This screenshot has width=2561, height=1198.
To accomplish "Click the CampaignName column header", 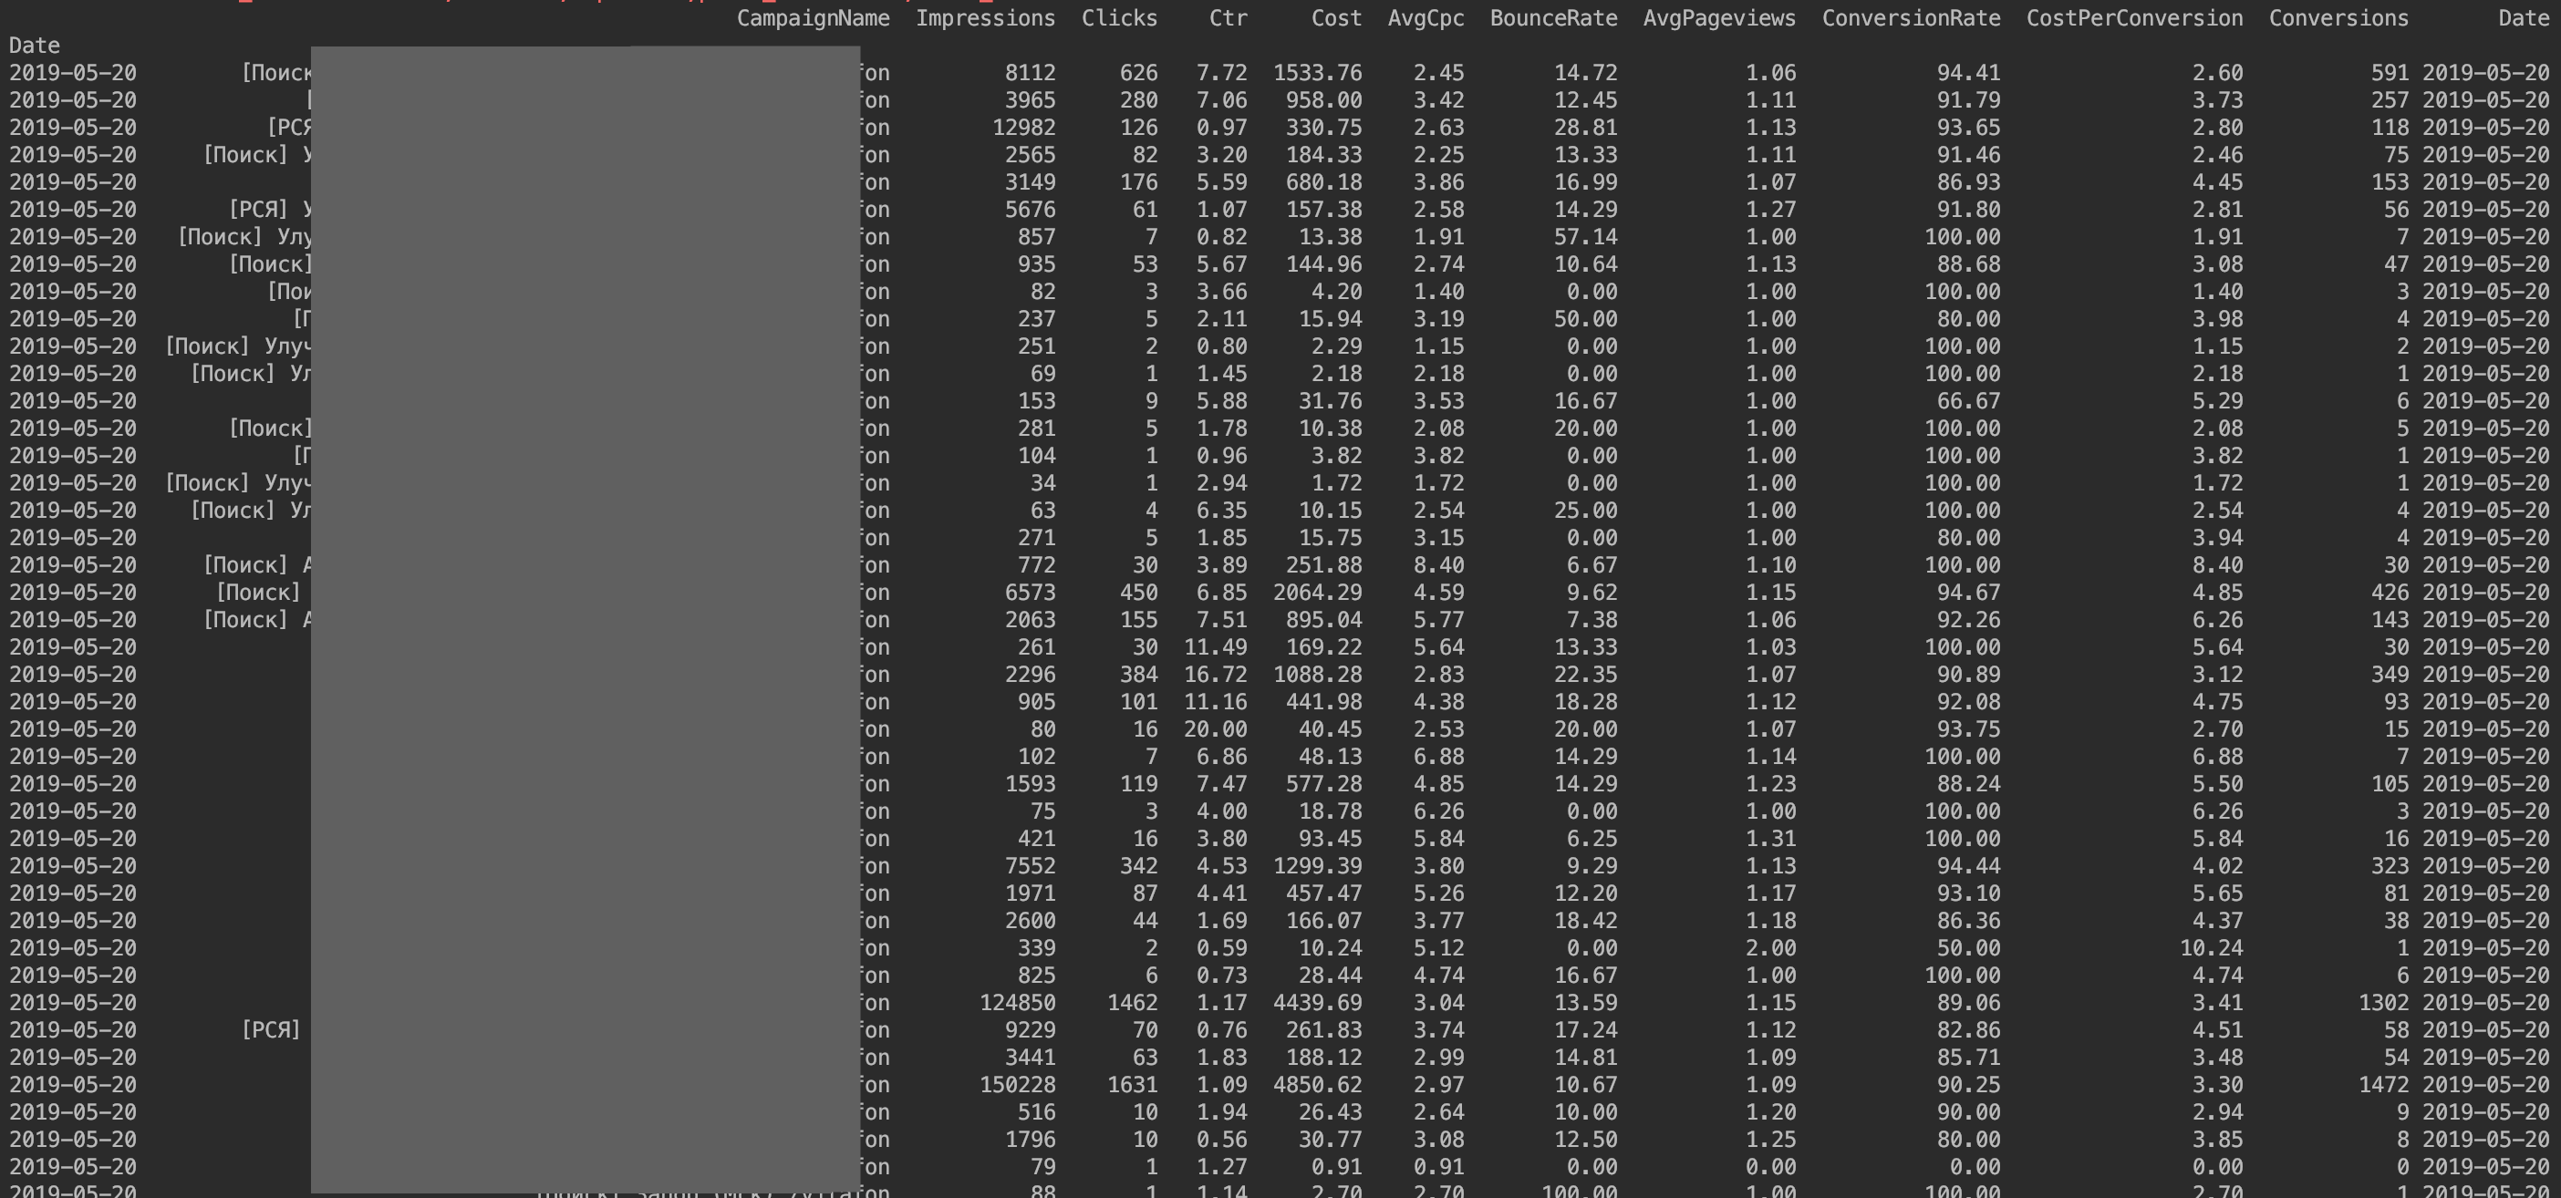I will coord(813,18).
